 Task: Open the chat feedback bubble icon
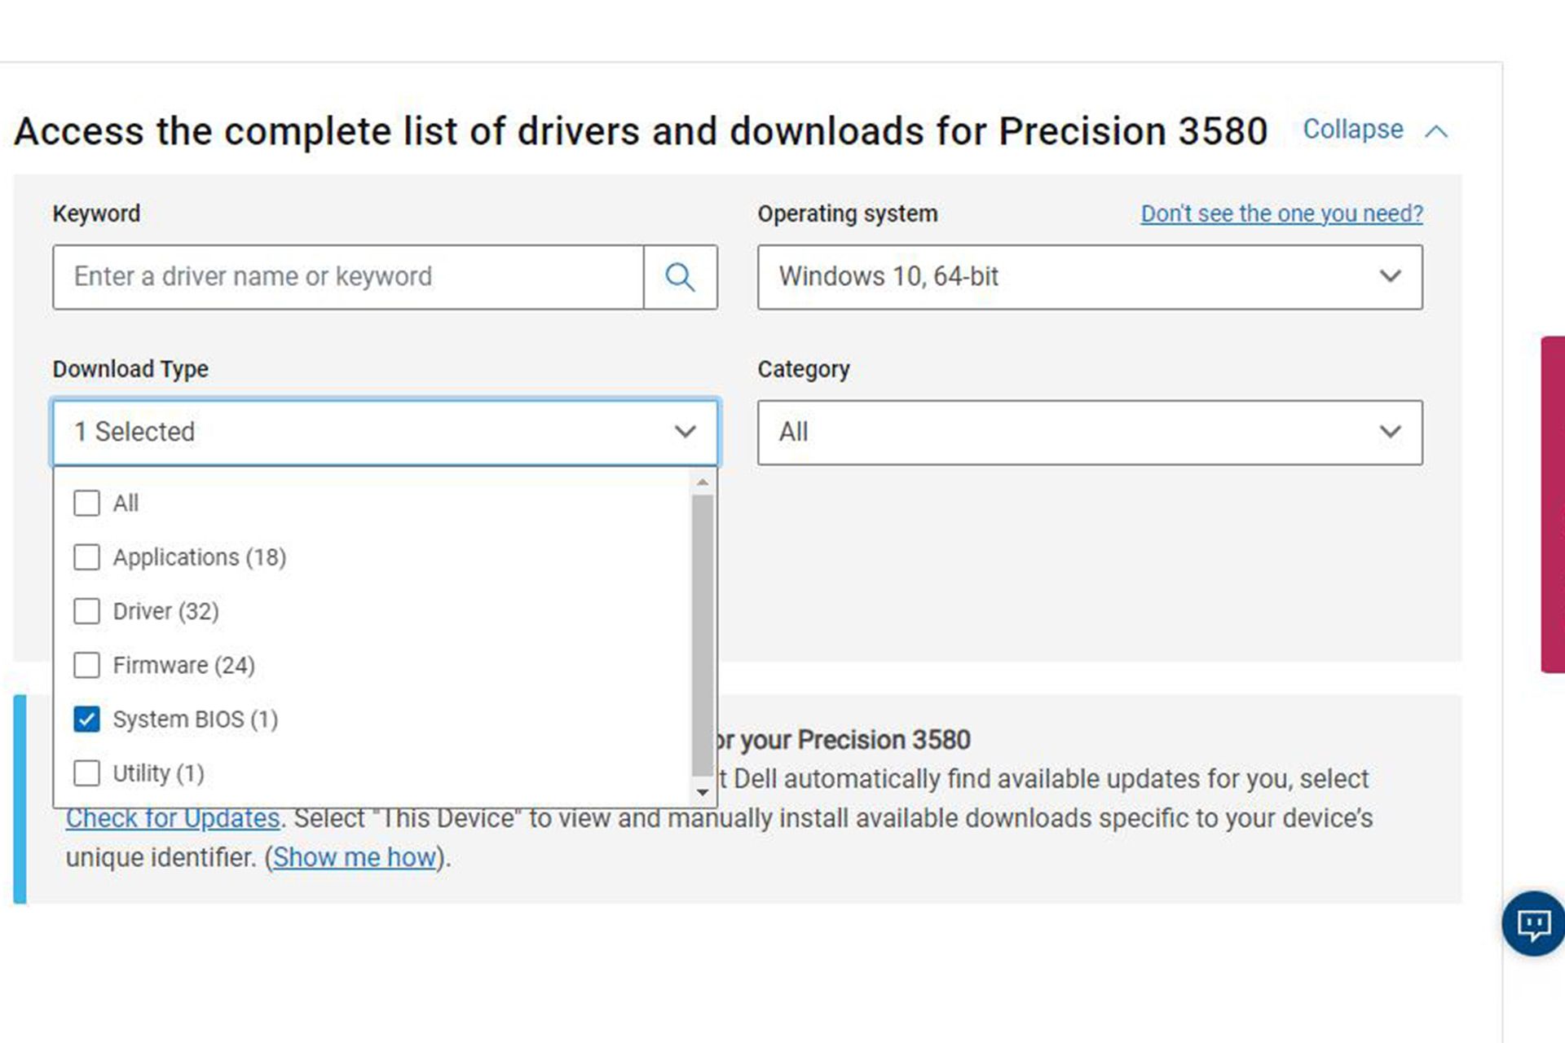1533,923
